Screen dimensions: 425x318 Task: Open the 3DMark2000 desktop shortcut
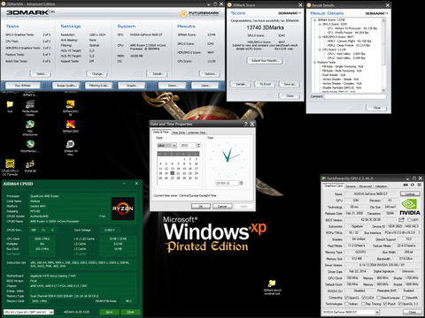70,126
